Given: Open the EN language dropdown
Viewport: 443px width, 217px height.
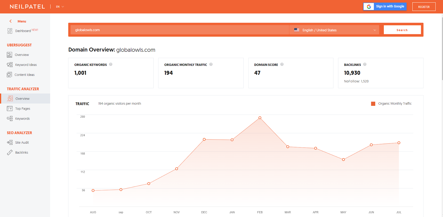Looking at the screenshot, I should coord(60,7).
